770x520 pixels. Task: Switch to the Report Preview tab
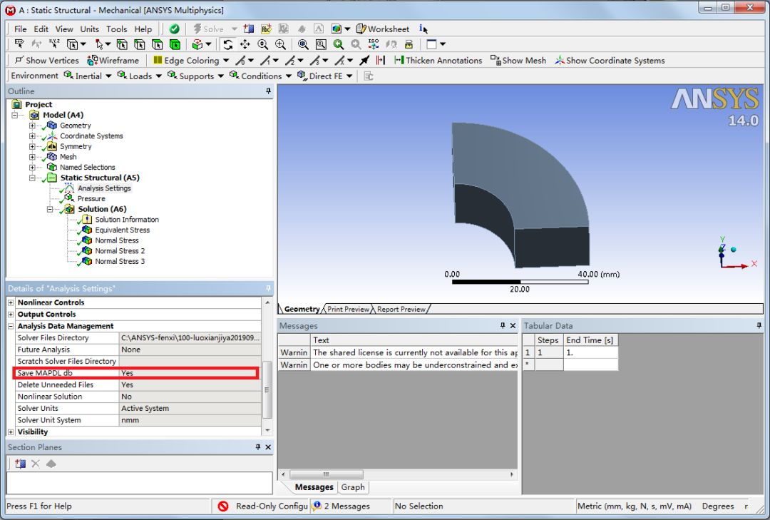point(401,309)
